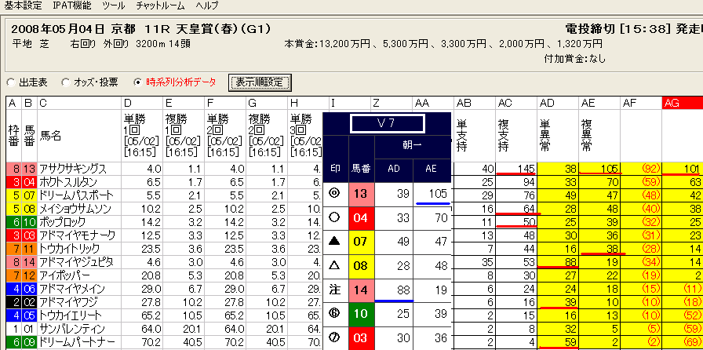The width and height of the screenshot is (703, 350).
Task: Click the 馬番 header in overlay panel
Action: coord(361,169)
